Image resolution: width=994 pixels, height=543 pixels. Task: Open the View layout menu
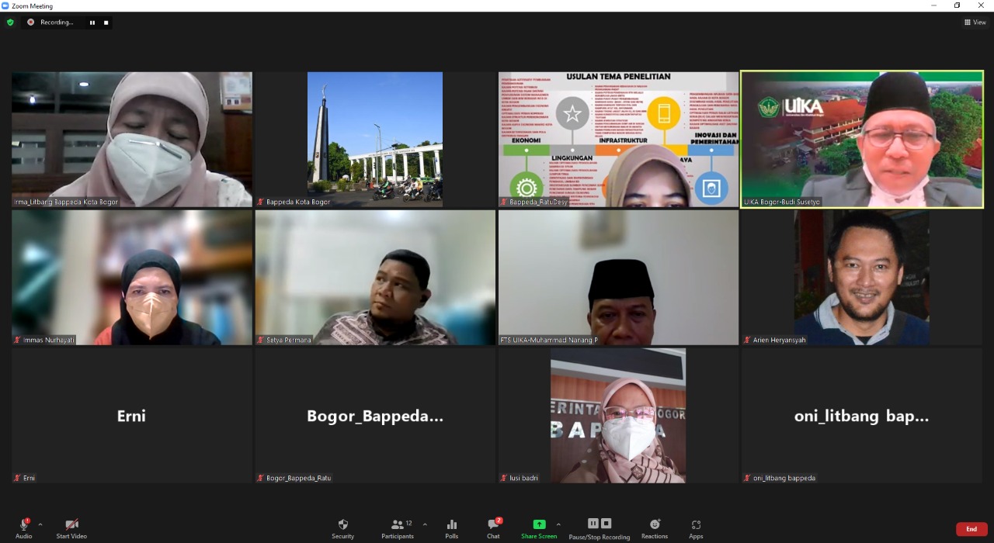tap(975, 22)
